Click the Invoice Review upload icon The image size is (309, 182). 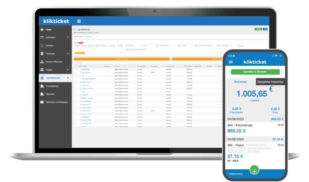tap(42, 62)
